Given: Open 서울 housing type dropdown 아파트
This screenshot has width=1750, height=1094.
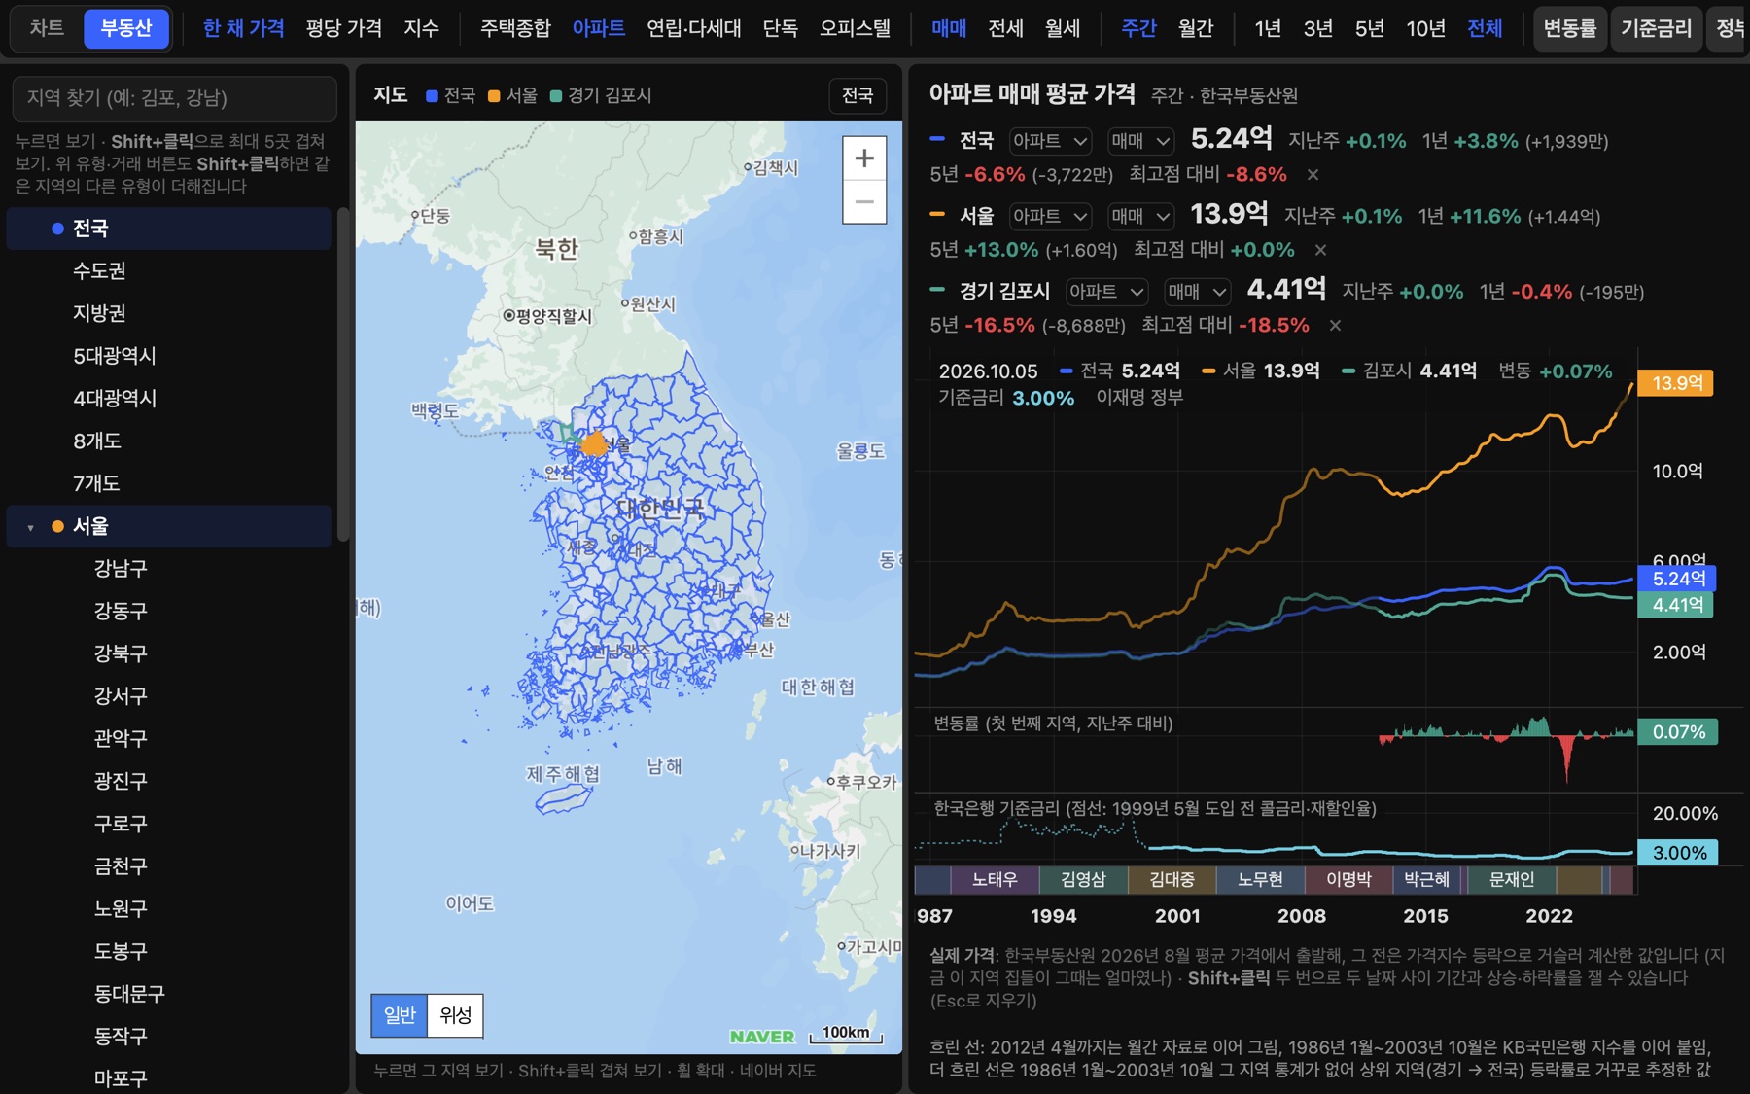Looking at the screenshot, I should pos(1050,216).
